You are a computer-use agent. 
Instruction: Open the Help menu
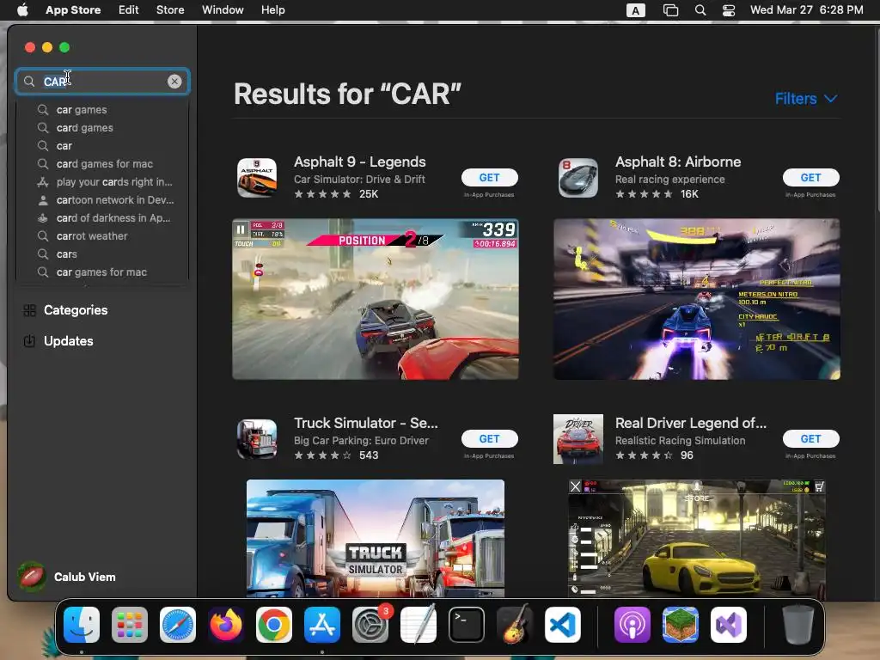[x=272, y=10]
